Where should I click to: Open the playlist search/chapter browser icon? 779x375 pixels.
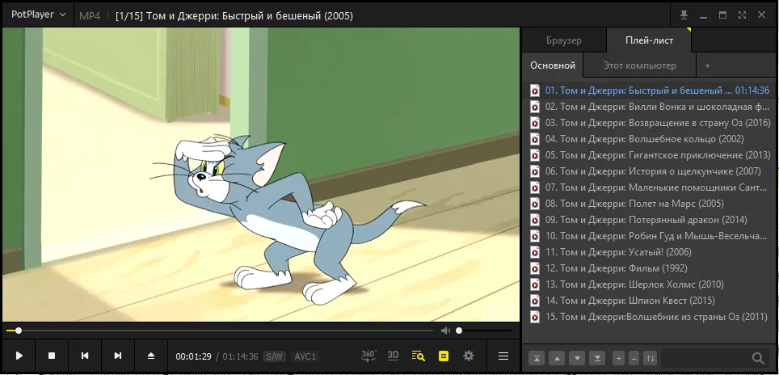[x=419, y=356]
